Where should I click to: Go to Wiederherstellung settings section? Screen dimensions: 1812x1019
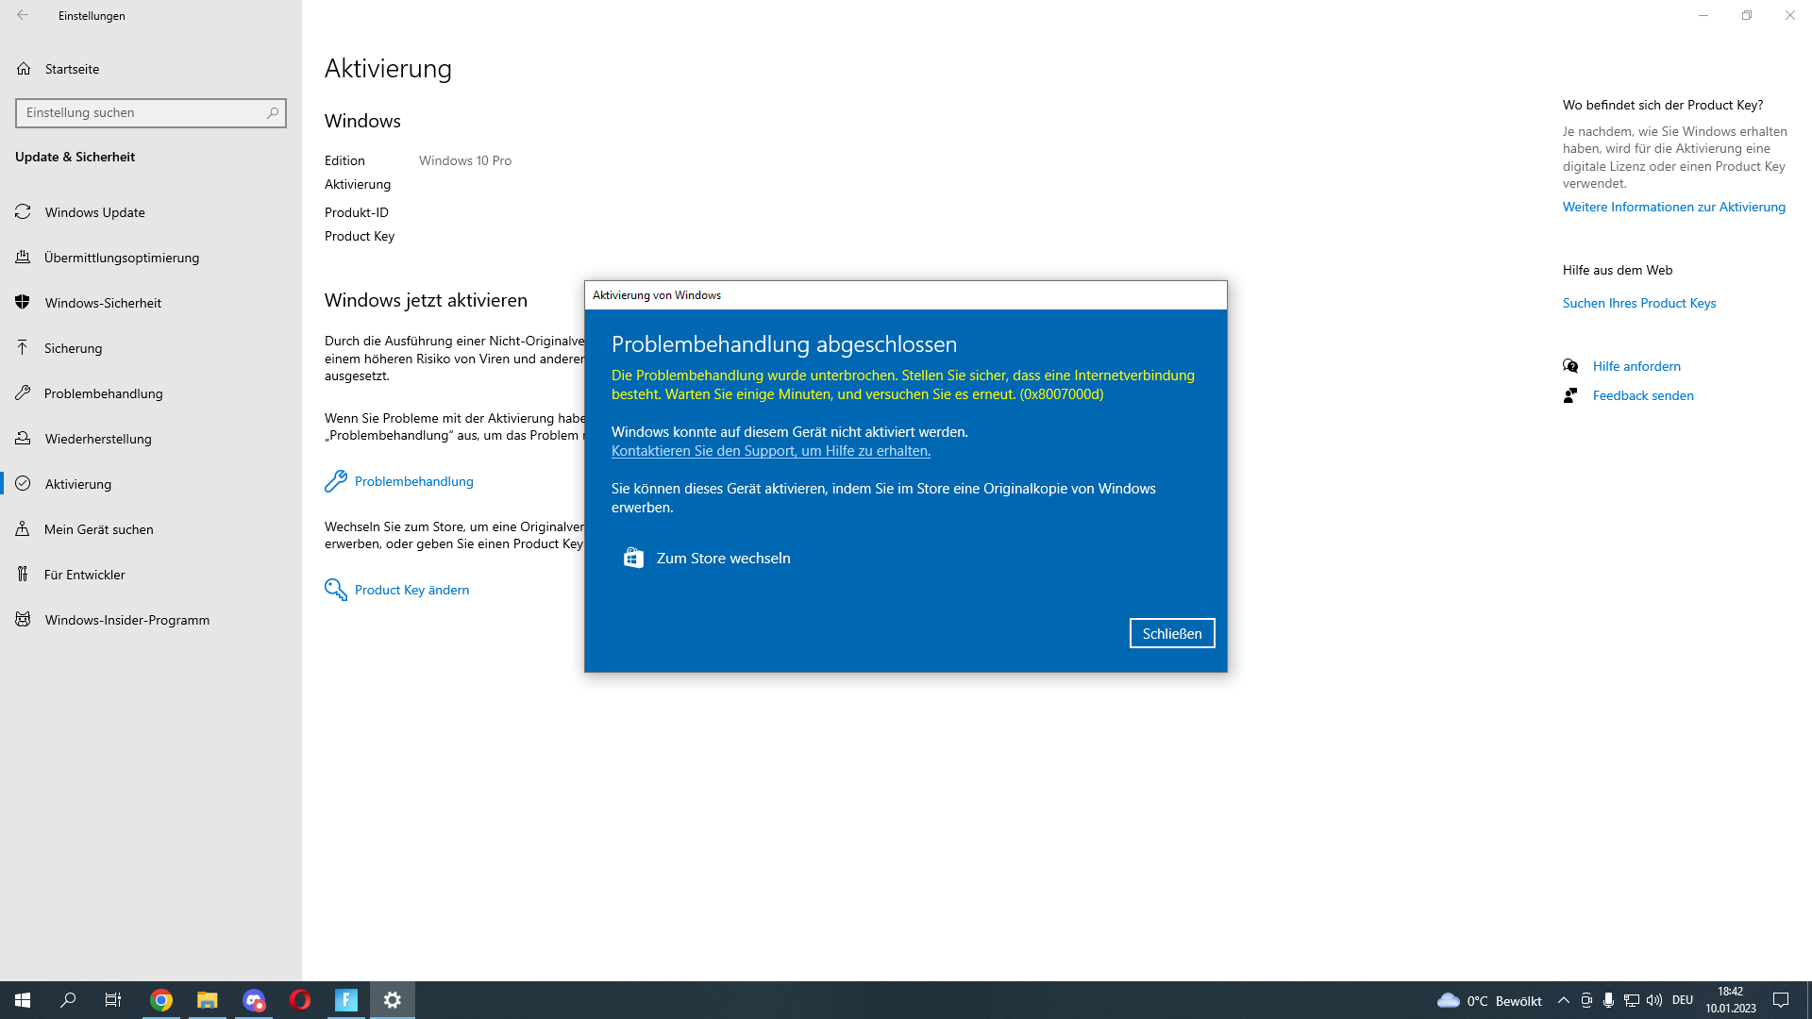click(98, 439)
